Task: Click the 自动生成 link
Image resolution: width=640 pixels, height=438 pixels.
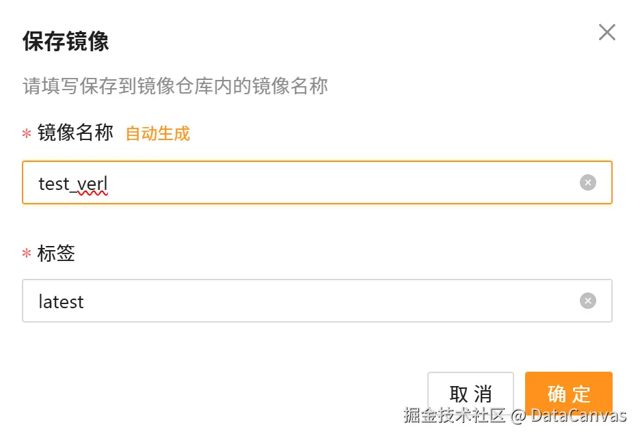Action: tap(158, 134)
